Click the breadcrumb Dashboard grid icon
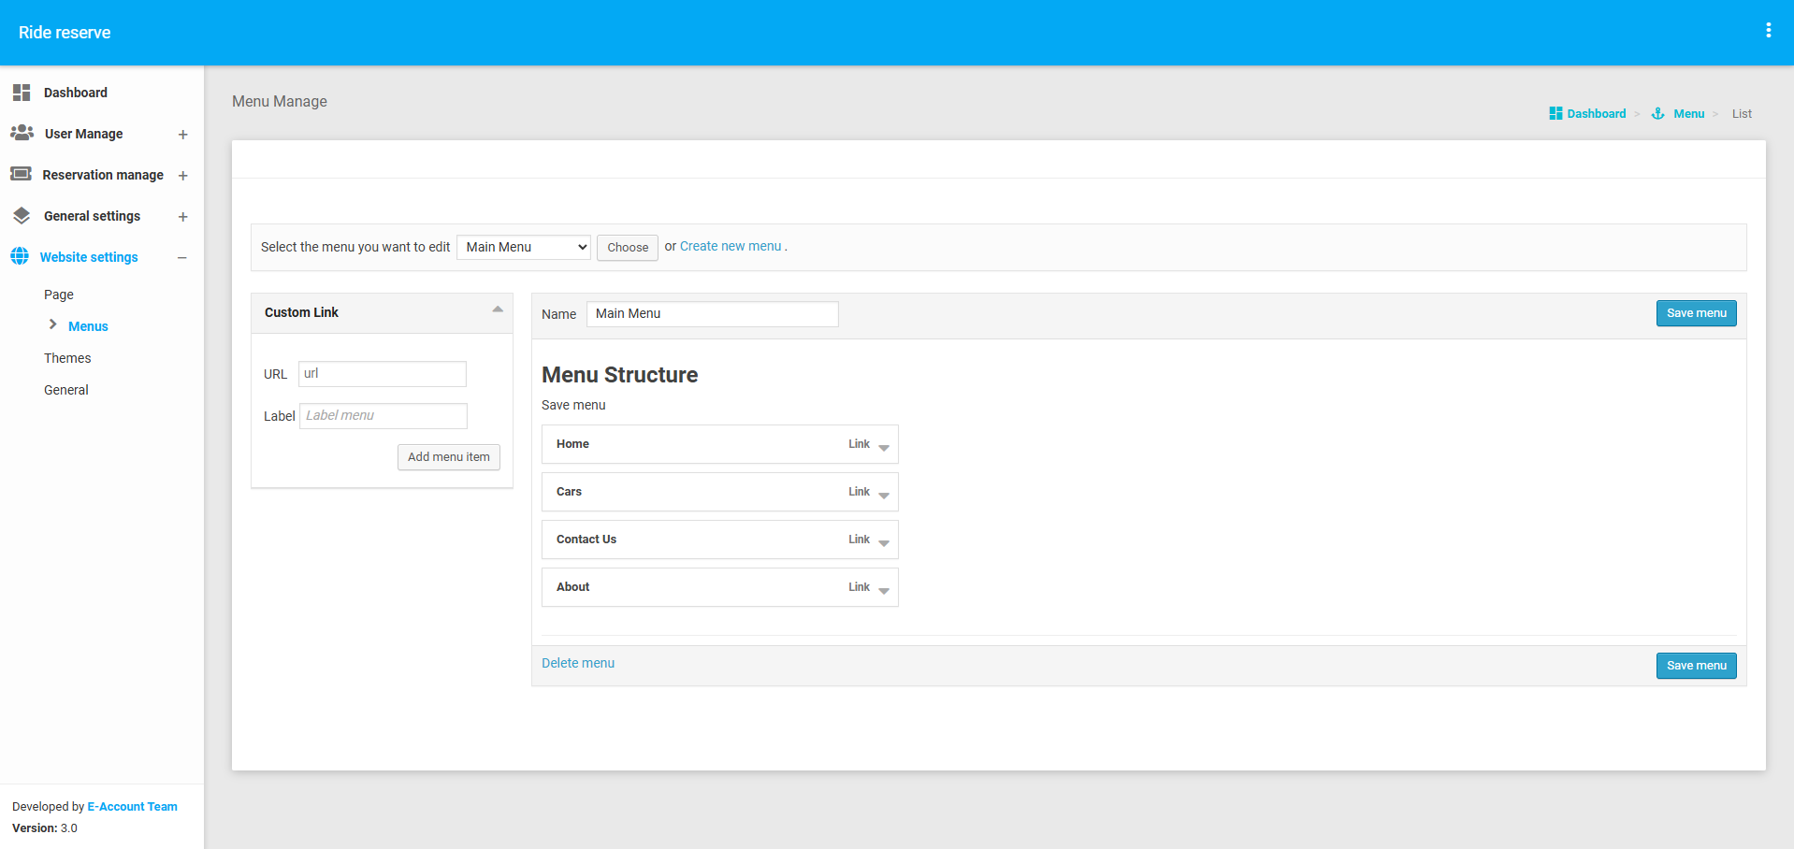Image resolution: width=1794 pixels, height=849 pixels. pos(1555,114)
